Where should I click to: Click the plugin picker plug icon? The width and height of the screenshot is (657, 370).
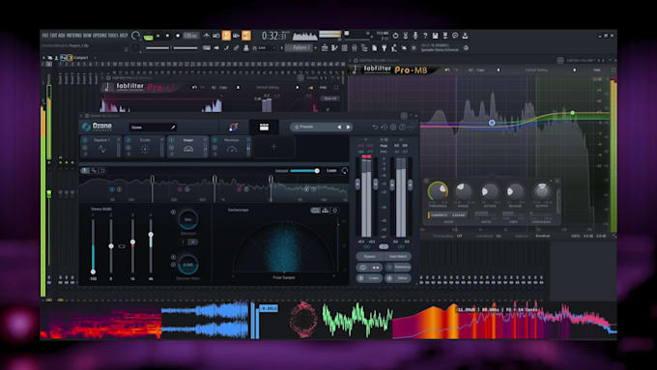click(x=384, y=48)
